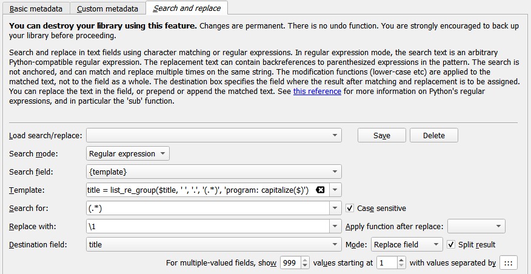
Task: Open Search field {template} dropdown
Action: coord(335,172)
